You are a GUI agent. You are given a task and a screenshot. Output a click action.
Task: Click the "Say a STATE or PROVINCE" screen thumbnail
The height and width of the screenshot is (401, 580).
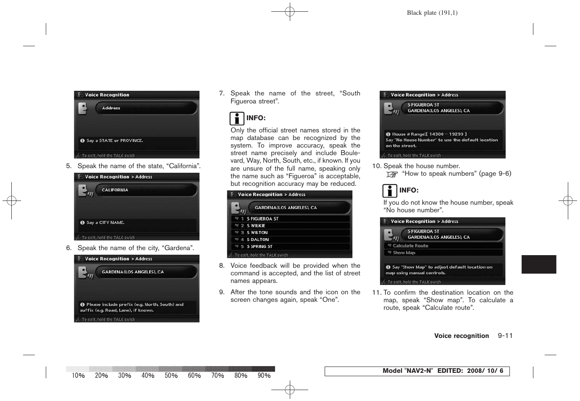click(x=136, y=124)
